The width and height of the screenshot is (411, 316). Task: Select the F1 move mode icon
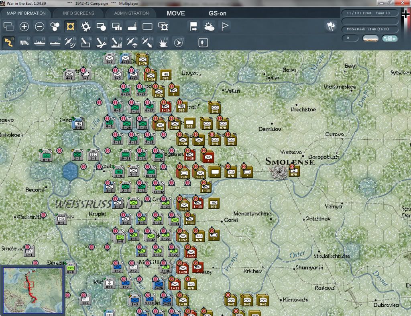click(x=9, y=42)
